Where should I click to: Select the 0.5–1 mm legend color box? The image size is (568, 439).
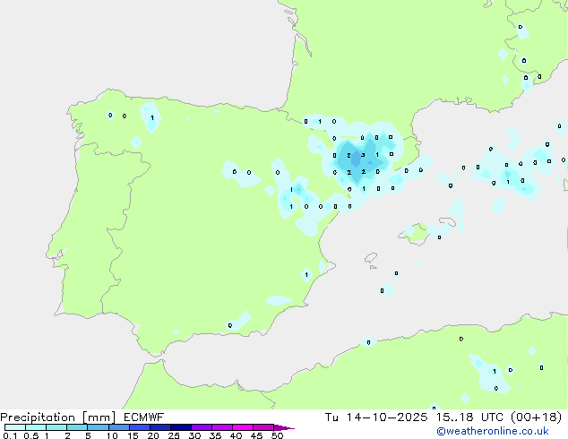pyautogui.click(x=36, y=427)
